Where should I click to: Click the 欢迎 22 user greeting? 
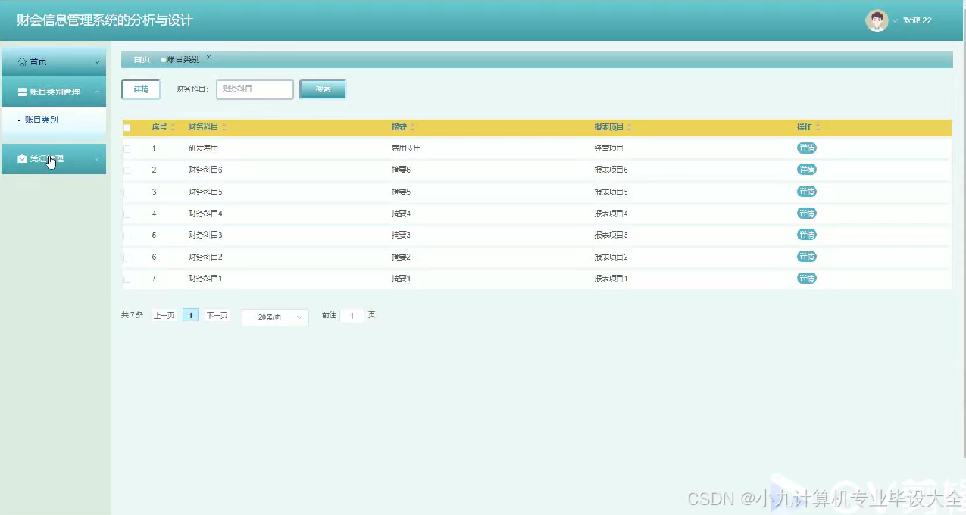918,20
